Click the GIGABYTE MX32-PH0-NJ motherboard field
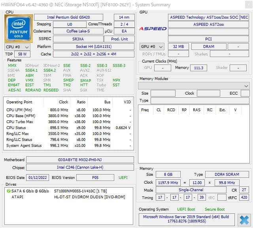253x228 pixels. [x=80, y=160]
